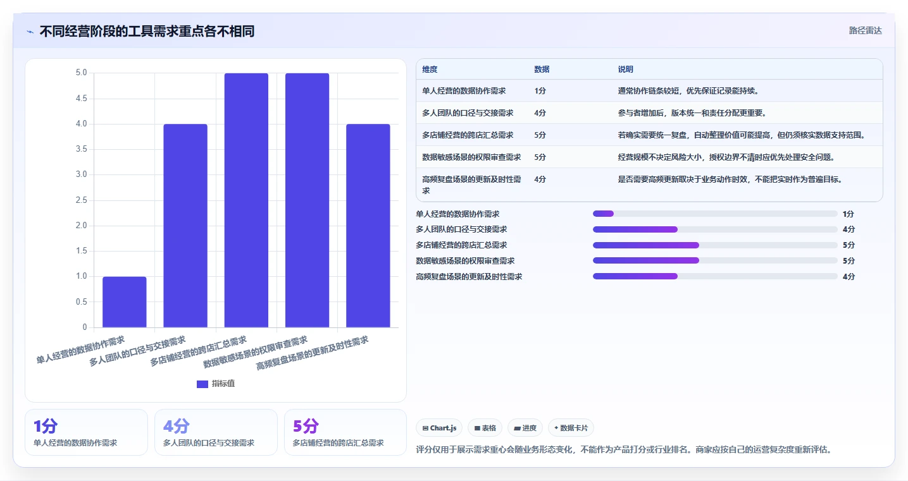This screenshot has height=481, width=908.
Task: Click the 多店铺经营的跨店汇总需求 progress bar
Action: [x=715, y=245]
